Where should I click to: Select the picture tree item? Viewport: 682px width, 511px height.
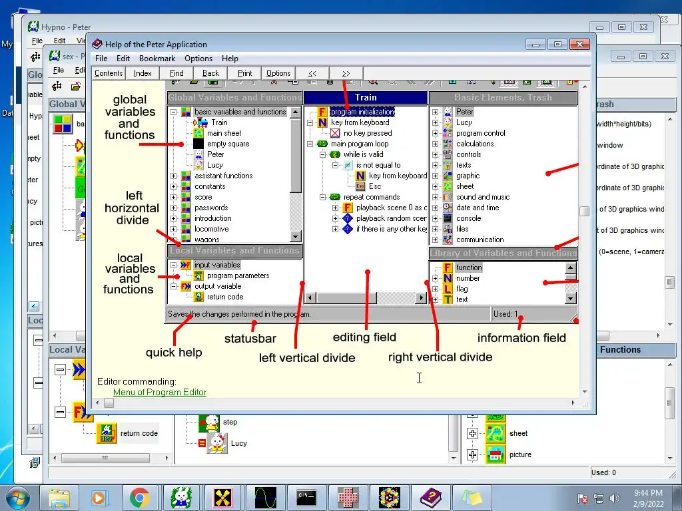coord(520,454)
